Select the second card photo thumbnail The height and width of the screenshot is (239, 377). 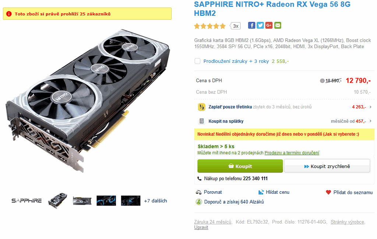(82, 201)
